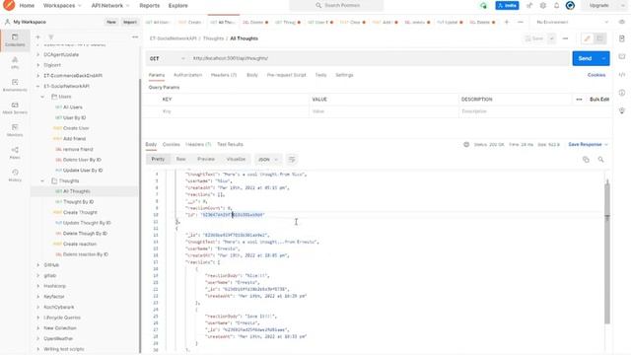Open the documentation icon in the right sidebar
Viewport: 631px width, 355px height.
coord(622,38)
